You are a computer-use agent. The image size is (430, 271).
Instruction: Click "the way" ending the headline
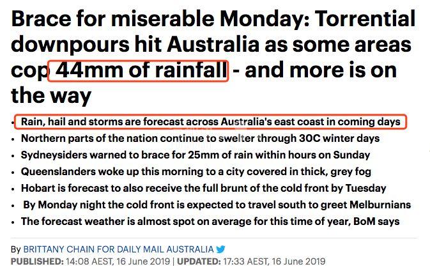click(52, 96)
